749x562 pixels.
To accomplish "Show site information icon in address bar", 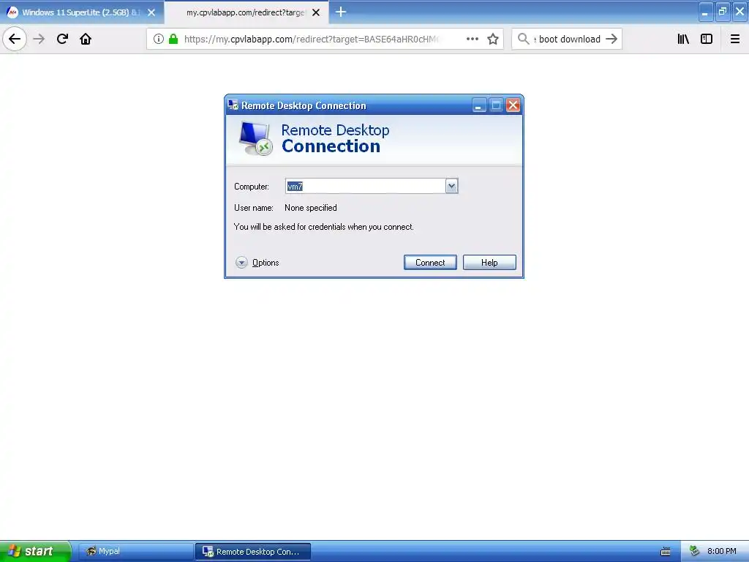I will tap(159, 39).
